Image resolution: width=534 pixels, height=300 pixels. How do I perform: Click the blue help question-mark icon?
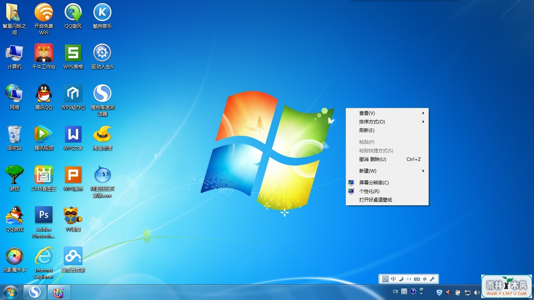413,292
